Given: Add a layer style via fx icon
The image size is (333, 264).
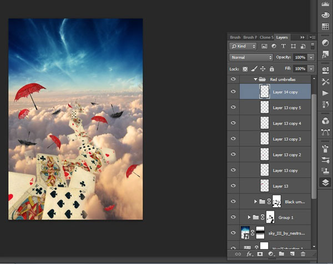Looking at the screenshot, I should click(x=249, y=254).
